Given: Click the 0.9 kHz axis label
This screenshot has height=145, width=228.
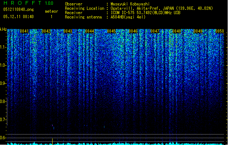Looking at the screenshot, I should [x=3, y=83].
